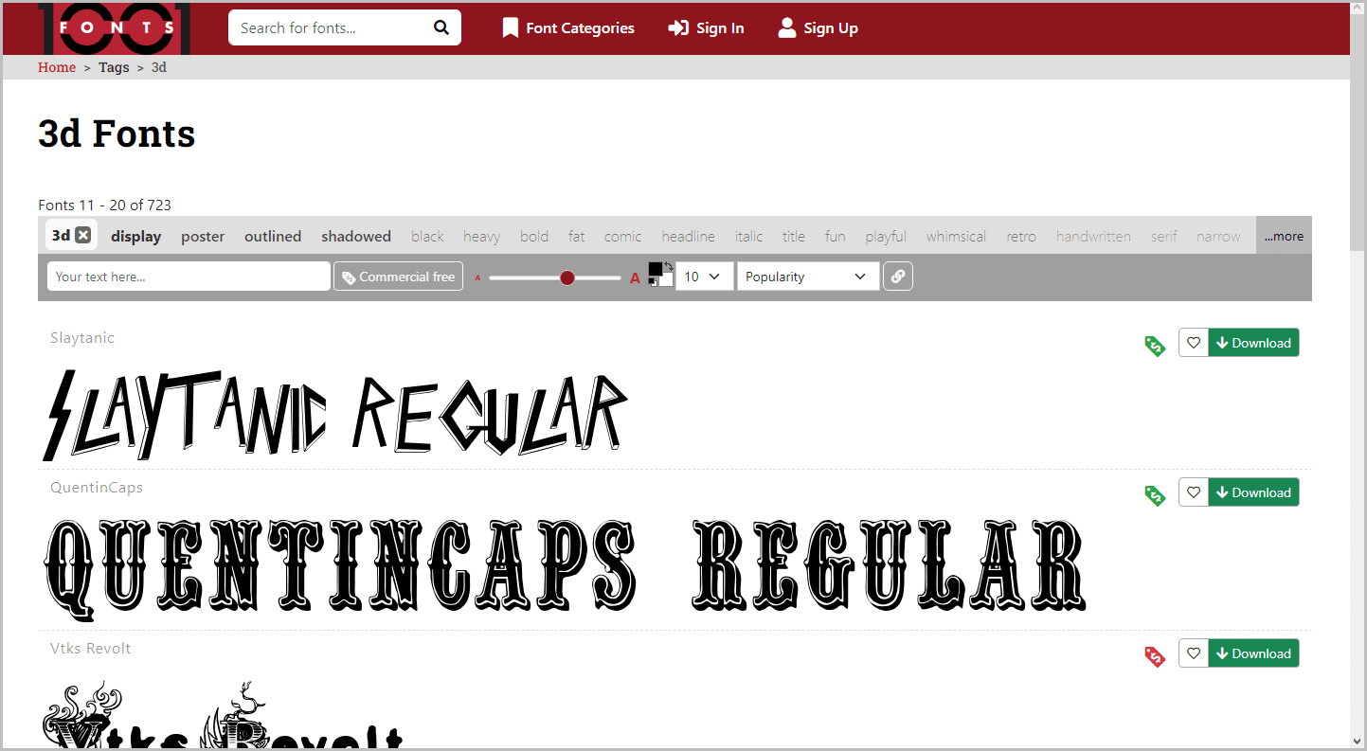Expand more tags with ...more
Image resolution: width=1367 pixels, height=751 pixels.
1284,236
